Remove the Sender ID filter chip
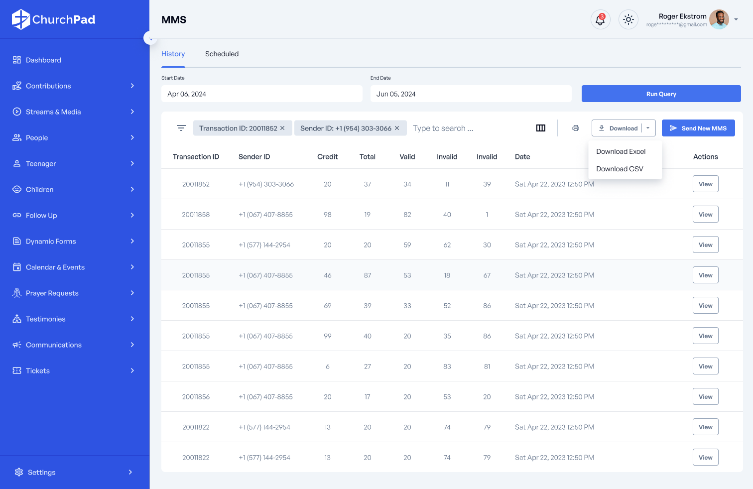Image resolution: width=753 pixels, height=489 pixels. point(397,128)
